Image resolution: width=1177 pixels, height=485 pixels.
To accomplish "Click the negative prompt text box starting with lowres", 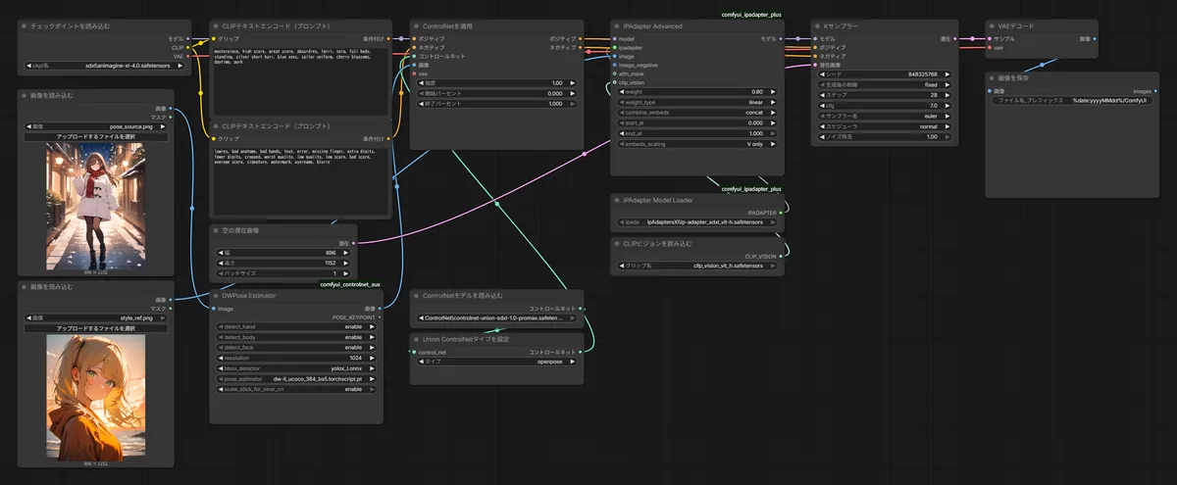I will tap(300, 179).
